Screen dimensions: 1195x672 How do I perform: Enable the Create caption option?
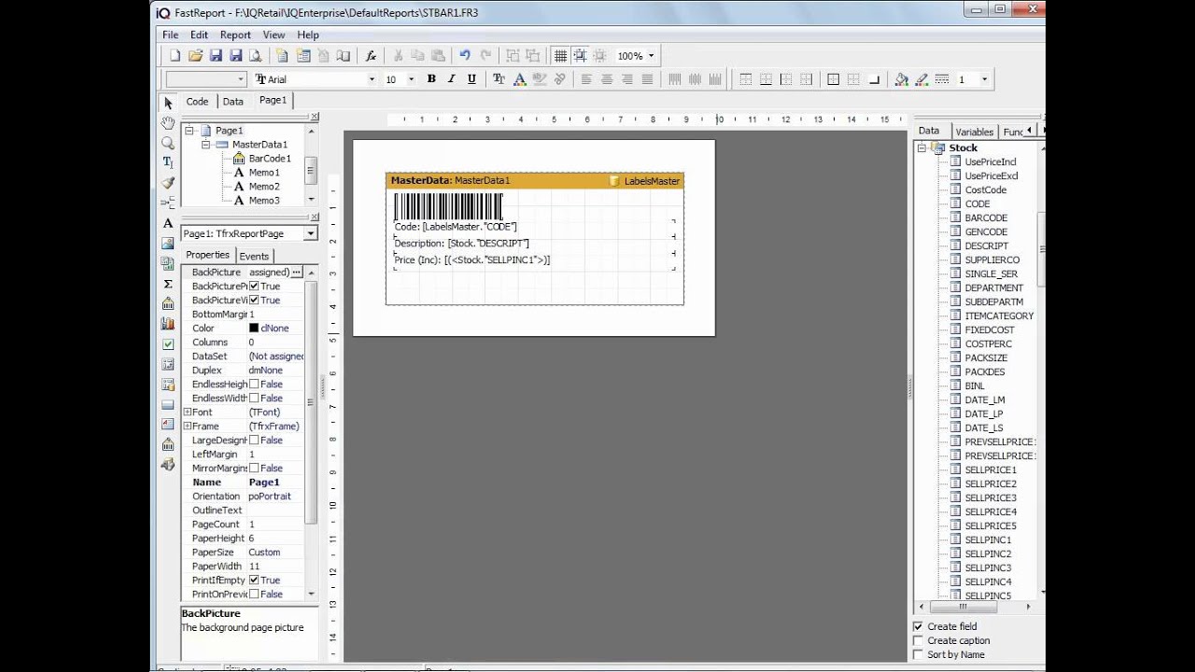(x=918, y=641)
